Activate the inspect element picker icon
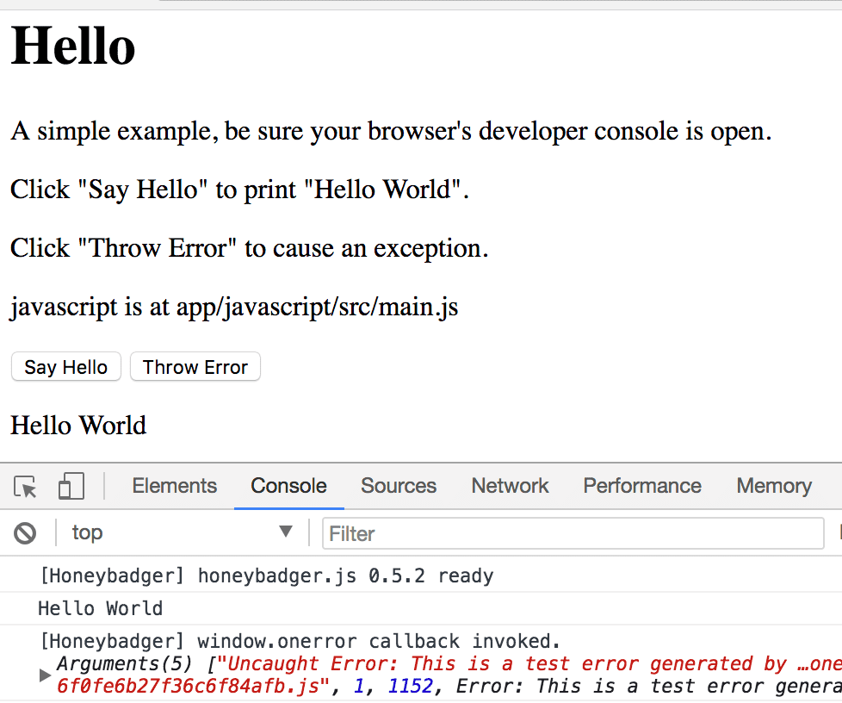Image resolution: width=842 pixels, height=703 pixels. (x=27, y=487)
